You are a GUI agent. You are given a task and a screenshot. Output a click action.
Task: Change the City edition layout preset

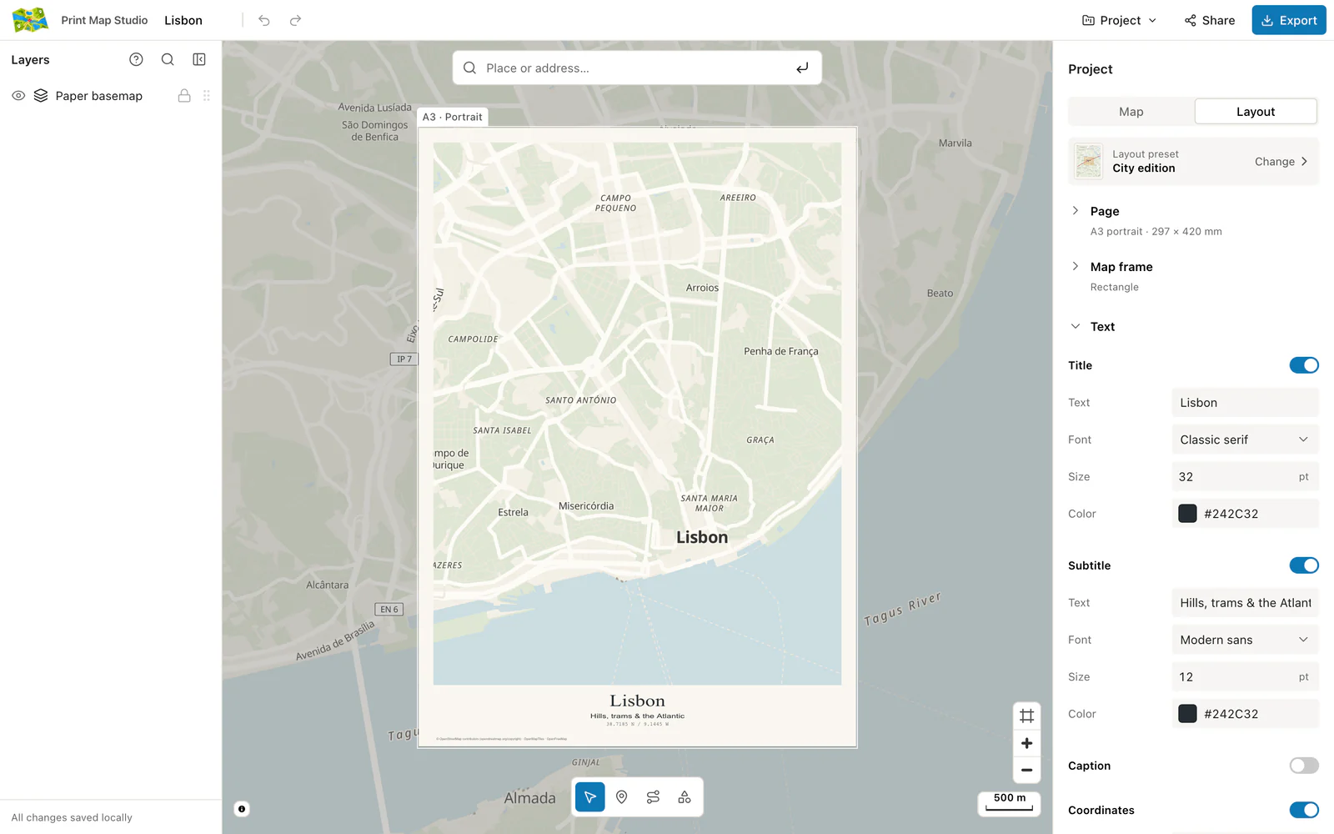pyautogui.click(x=1281, y=162)
